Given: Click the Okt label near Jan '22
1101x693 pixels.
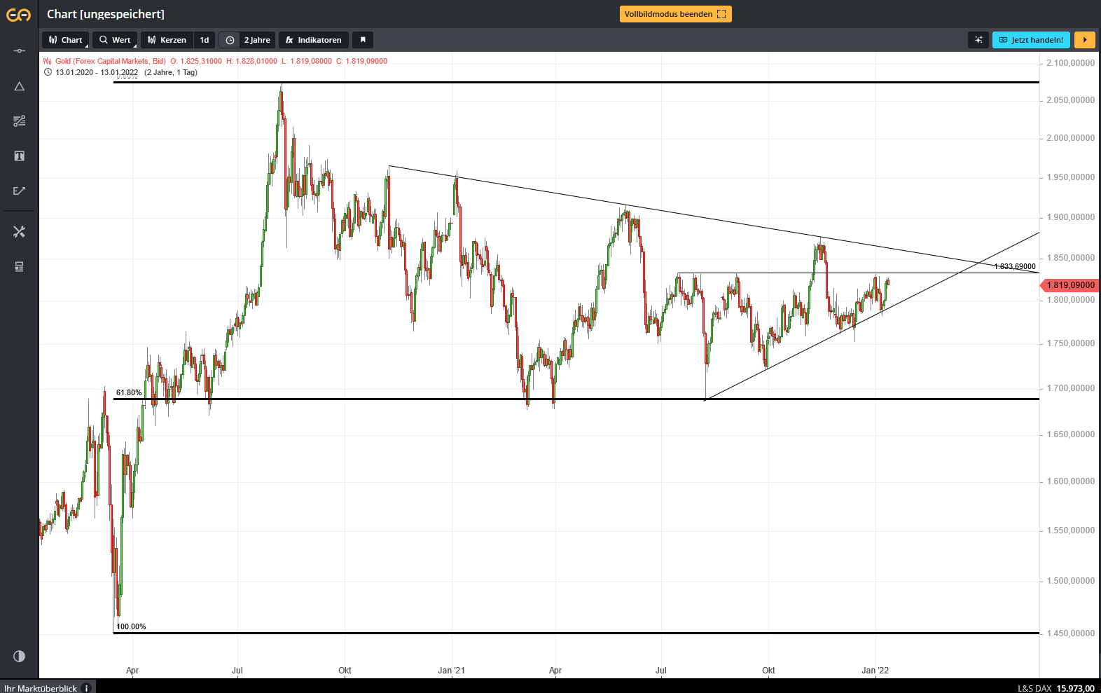Looking at the screenshot, I should 768,671.
